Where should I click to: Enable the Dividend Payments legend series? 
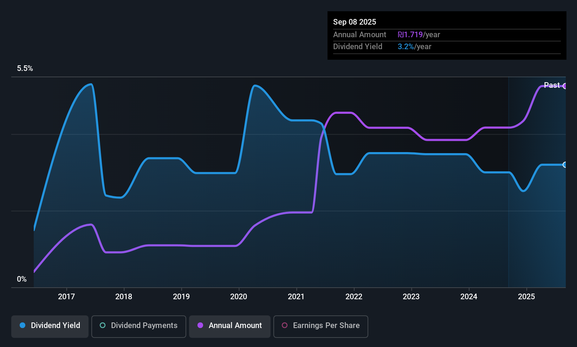pyautogui.click(x=138, y=326)
